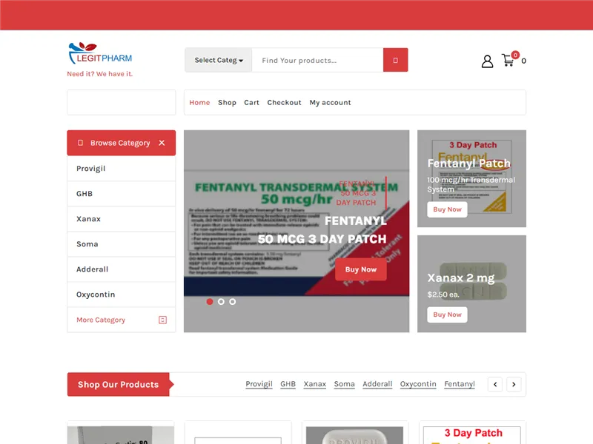Select the third slider dot indicator
Viewport: 593px width, 444px height.
233,302
